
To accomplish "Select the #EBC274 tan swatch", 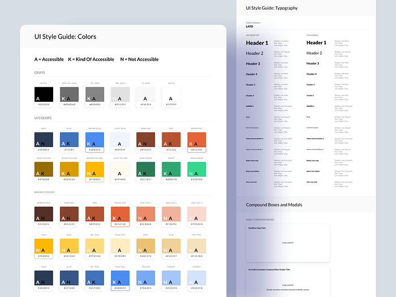I will point(146,249).
